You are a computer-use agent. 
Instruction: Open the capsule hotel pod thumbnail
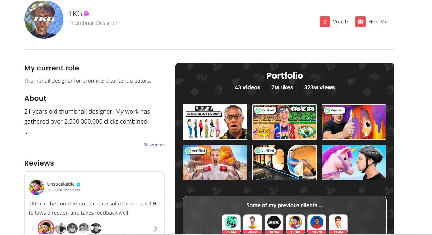point(284,162)
